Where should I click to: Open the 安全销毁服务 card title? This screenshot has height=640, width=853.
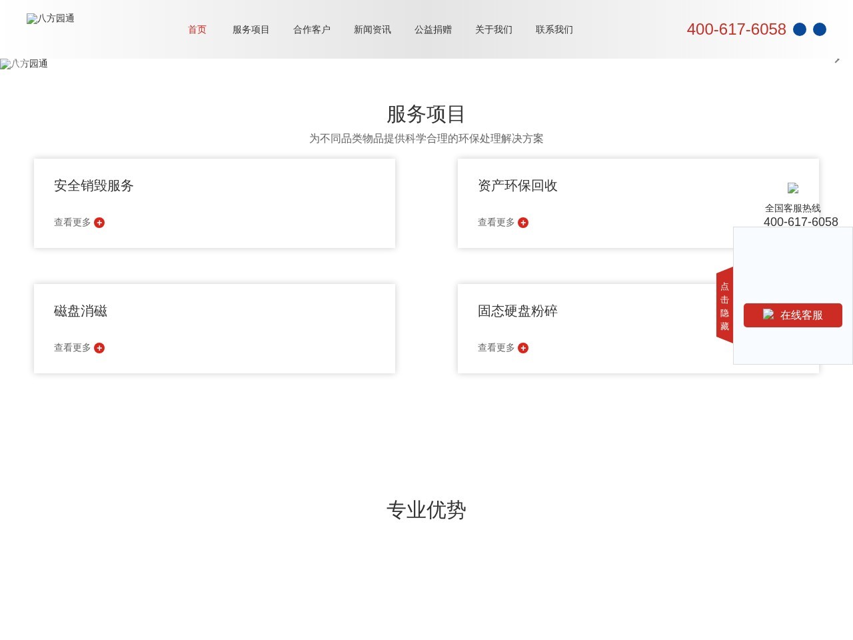pos(94,185)
